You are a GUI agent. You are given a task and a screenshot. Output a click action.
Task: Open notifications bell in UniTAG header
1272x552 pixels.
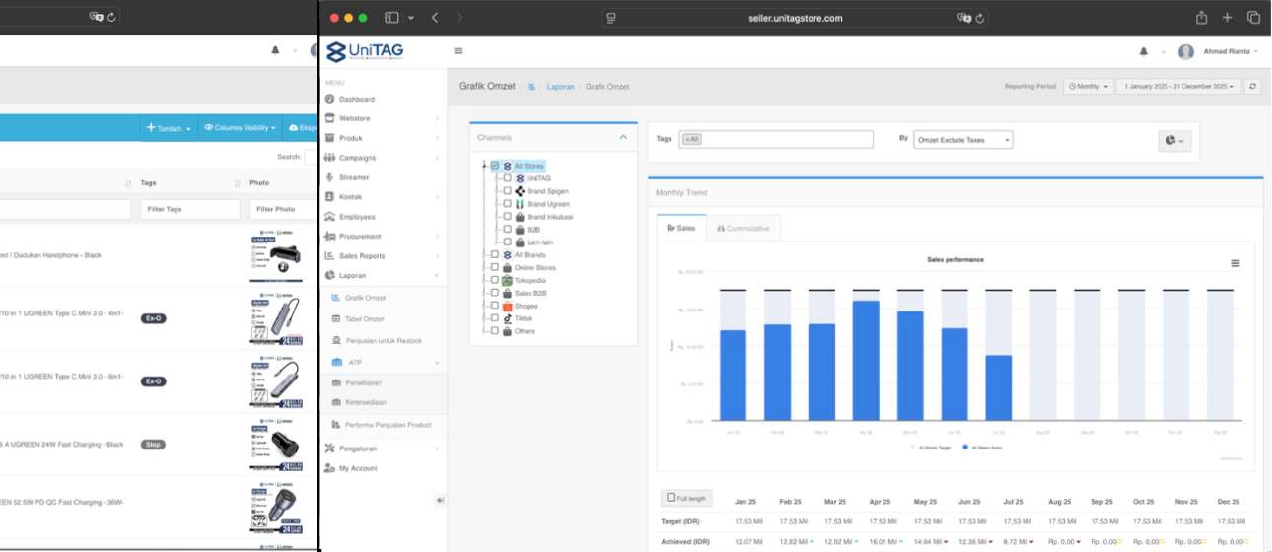(x=1143, y=51)
